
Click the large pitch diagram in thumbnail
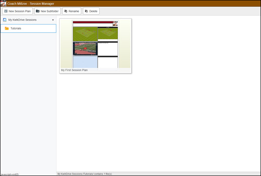click(x=85, y=33)
